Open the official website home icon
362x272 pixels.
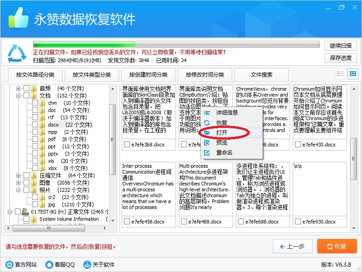(9, 264)
